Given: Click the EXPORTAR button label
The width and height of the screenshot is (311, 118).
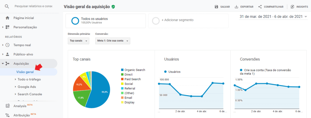Looking at the screenshot, I should [x=247, y=7].
